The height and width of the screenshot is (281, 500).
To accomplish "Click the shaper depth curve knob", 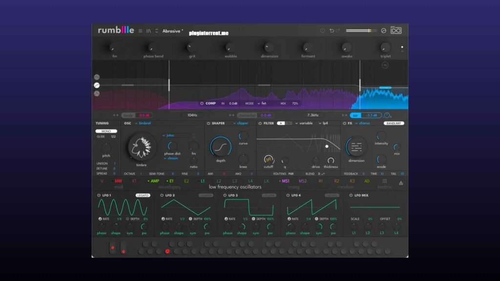I will (220, 147).
